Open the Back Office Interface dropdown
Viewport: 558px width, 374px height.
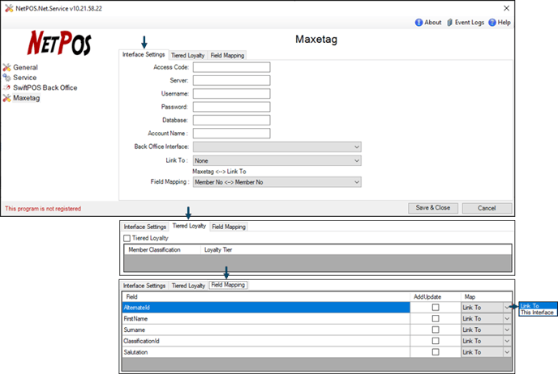(277, 147)
